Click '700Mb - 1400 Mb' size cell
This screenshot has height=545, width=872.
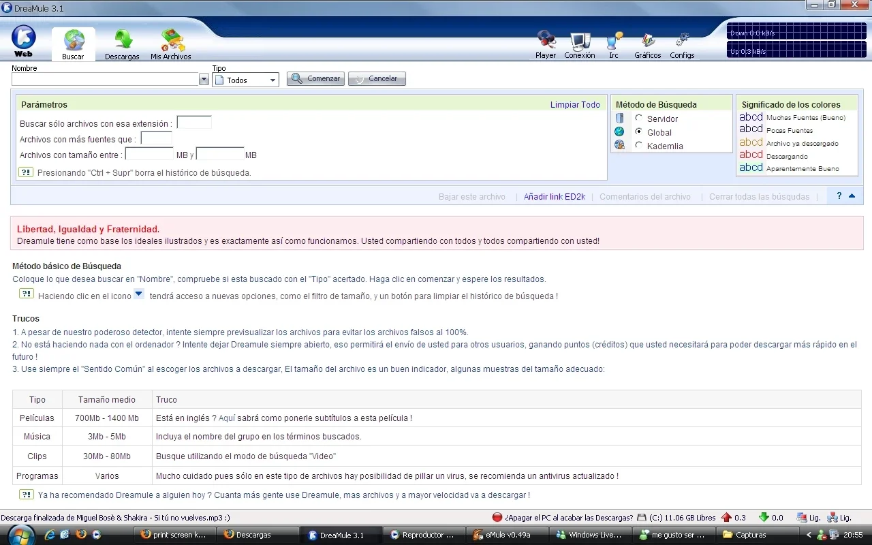107,418
